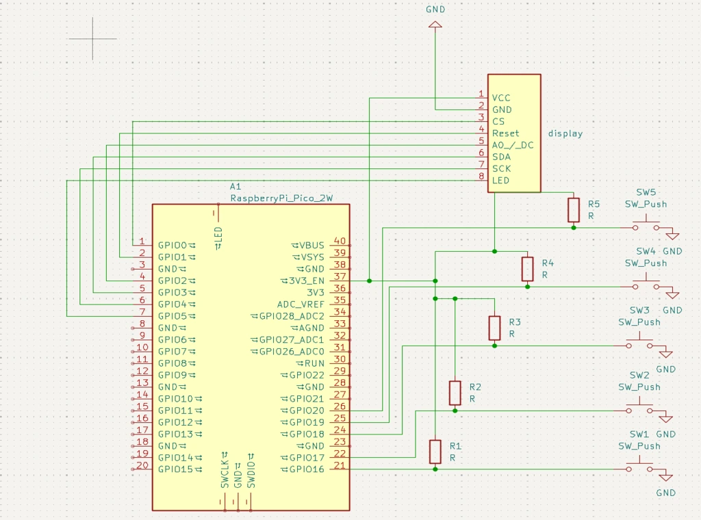Click the VCC pin on the display
This screenshot has width=701, height=520.
(501, 98)
